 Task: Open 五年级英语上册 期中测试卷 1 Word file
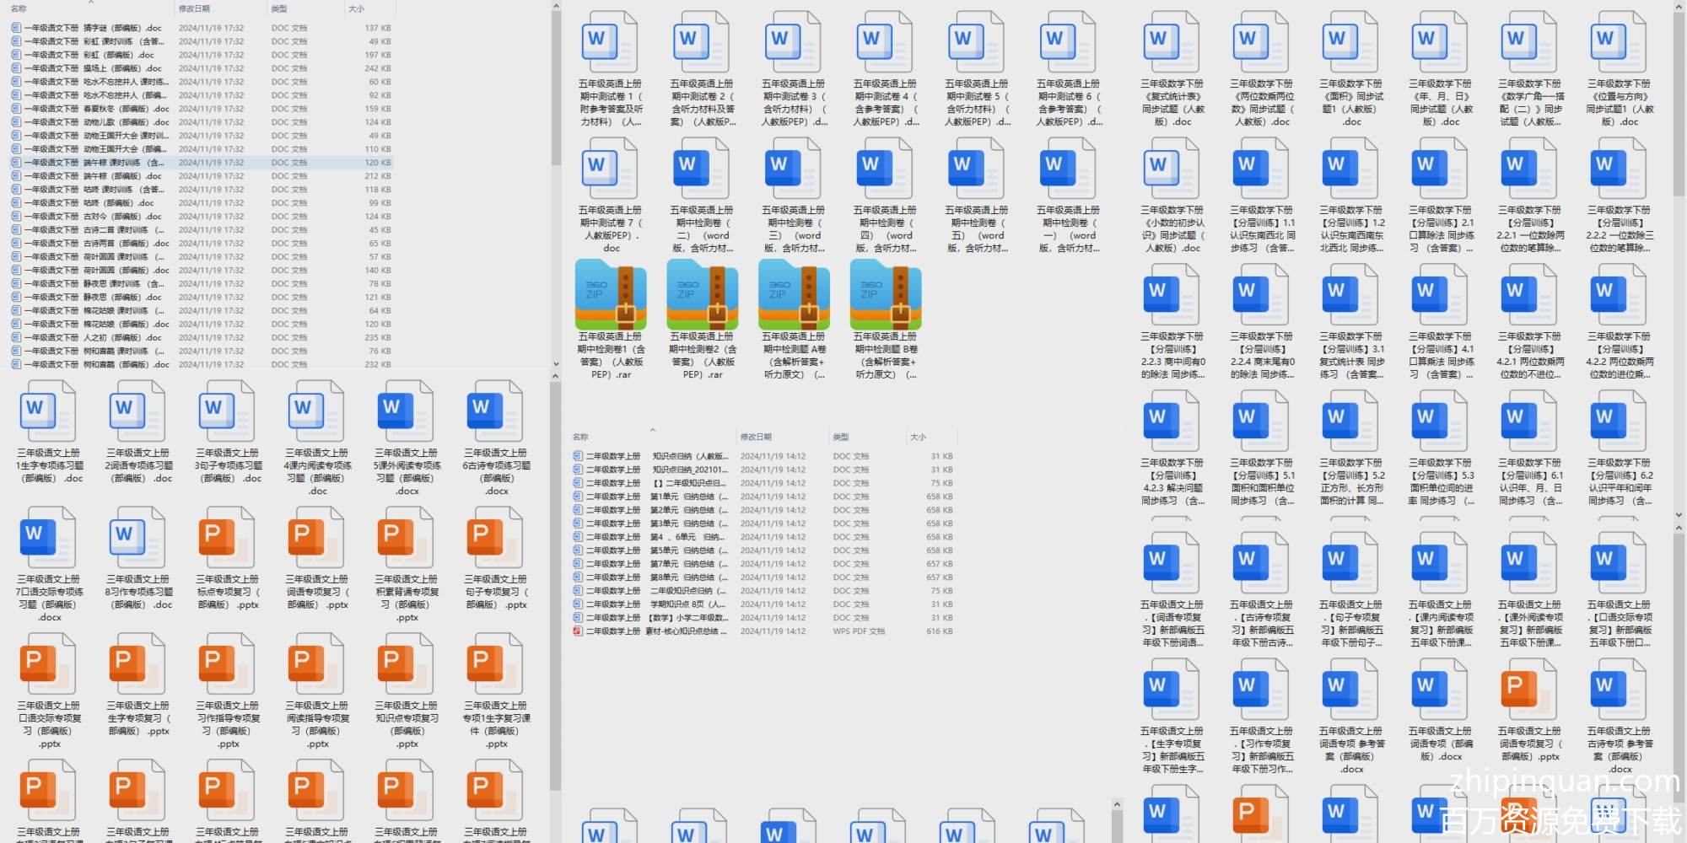pos(609,42)
